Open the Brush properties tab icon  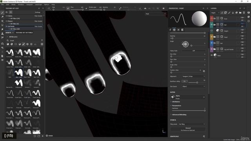point(170,30)
